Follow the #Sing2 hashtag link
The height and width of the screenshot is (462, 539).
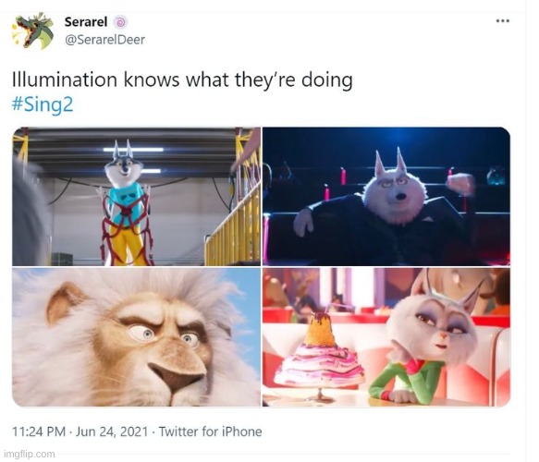(x=43, y=104)
